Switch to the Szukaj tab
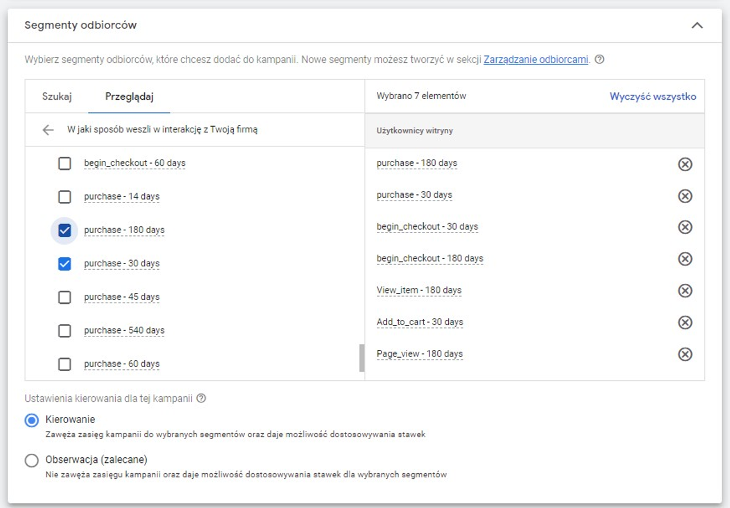 tap(58, 96)
